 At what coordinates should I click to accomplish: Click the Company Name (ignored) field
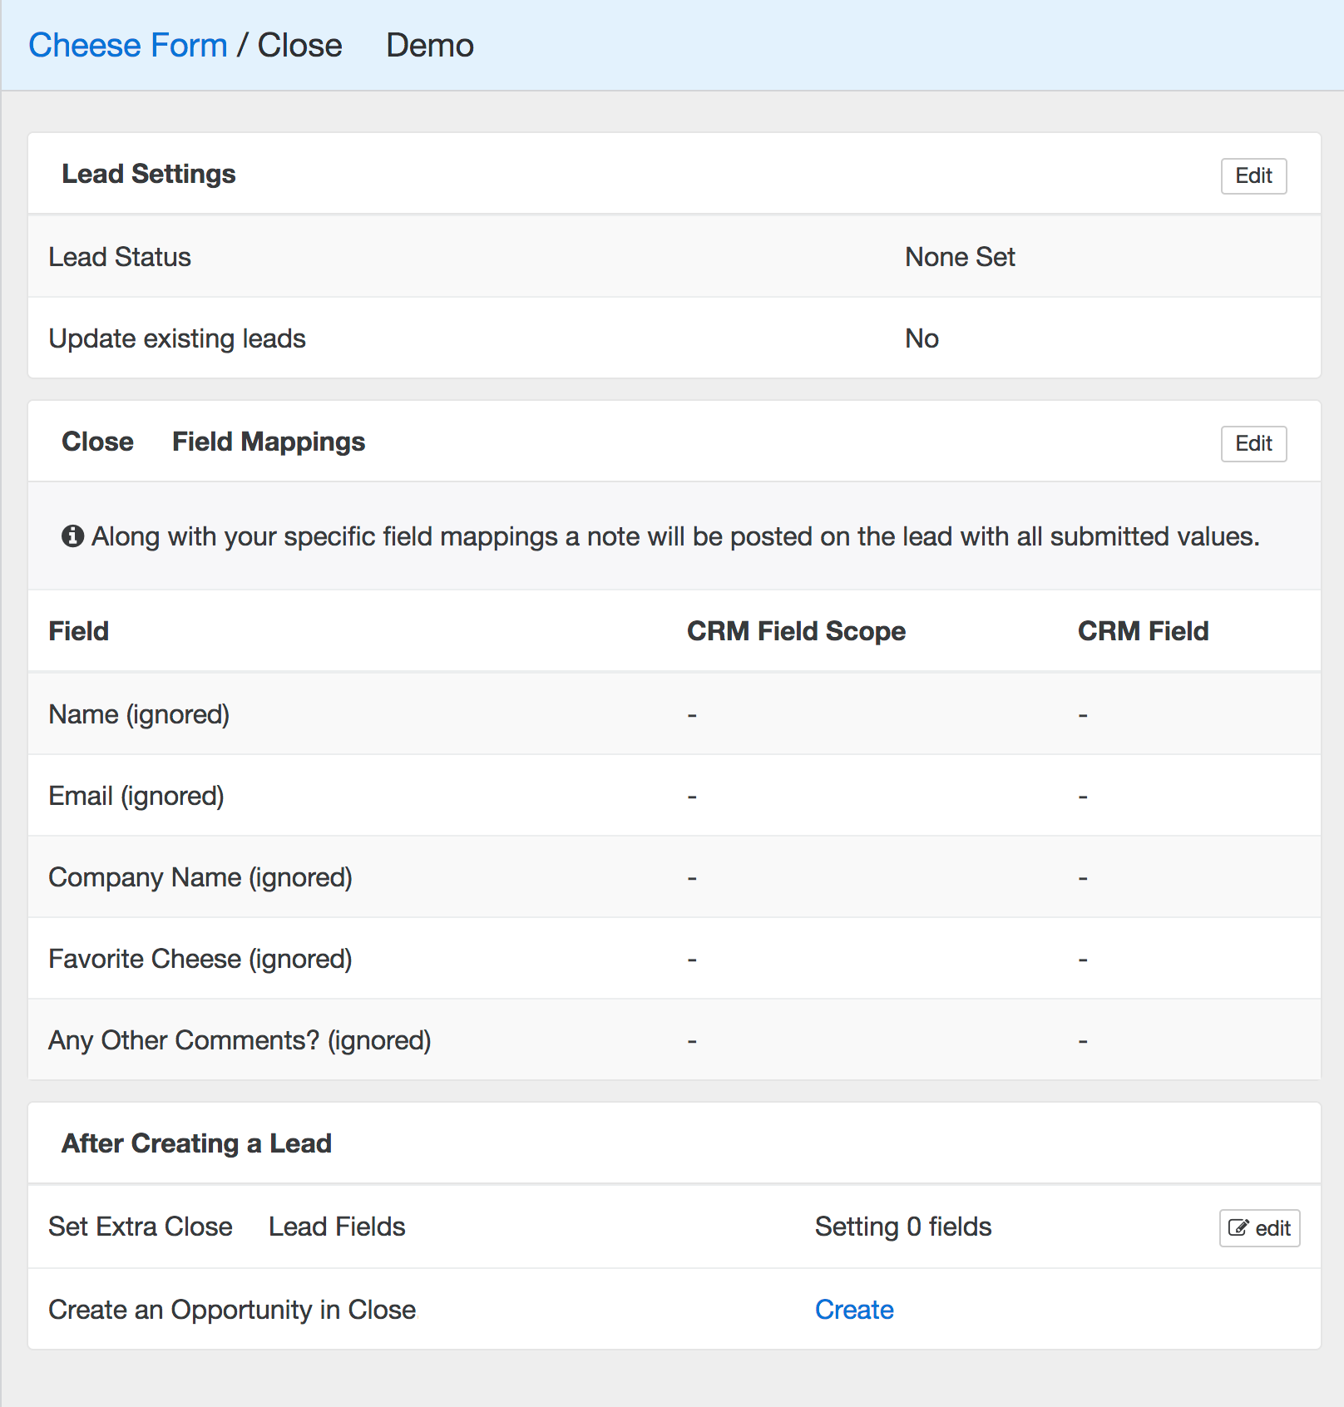coord(200,877)
